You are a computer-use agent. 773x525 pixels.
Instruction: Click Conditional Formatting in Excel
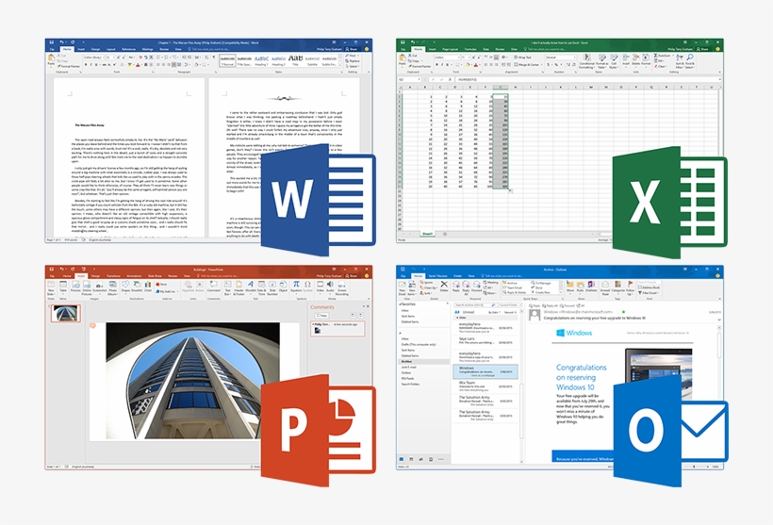click(586, 62)
